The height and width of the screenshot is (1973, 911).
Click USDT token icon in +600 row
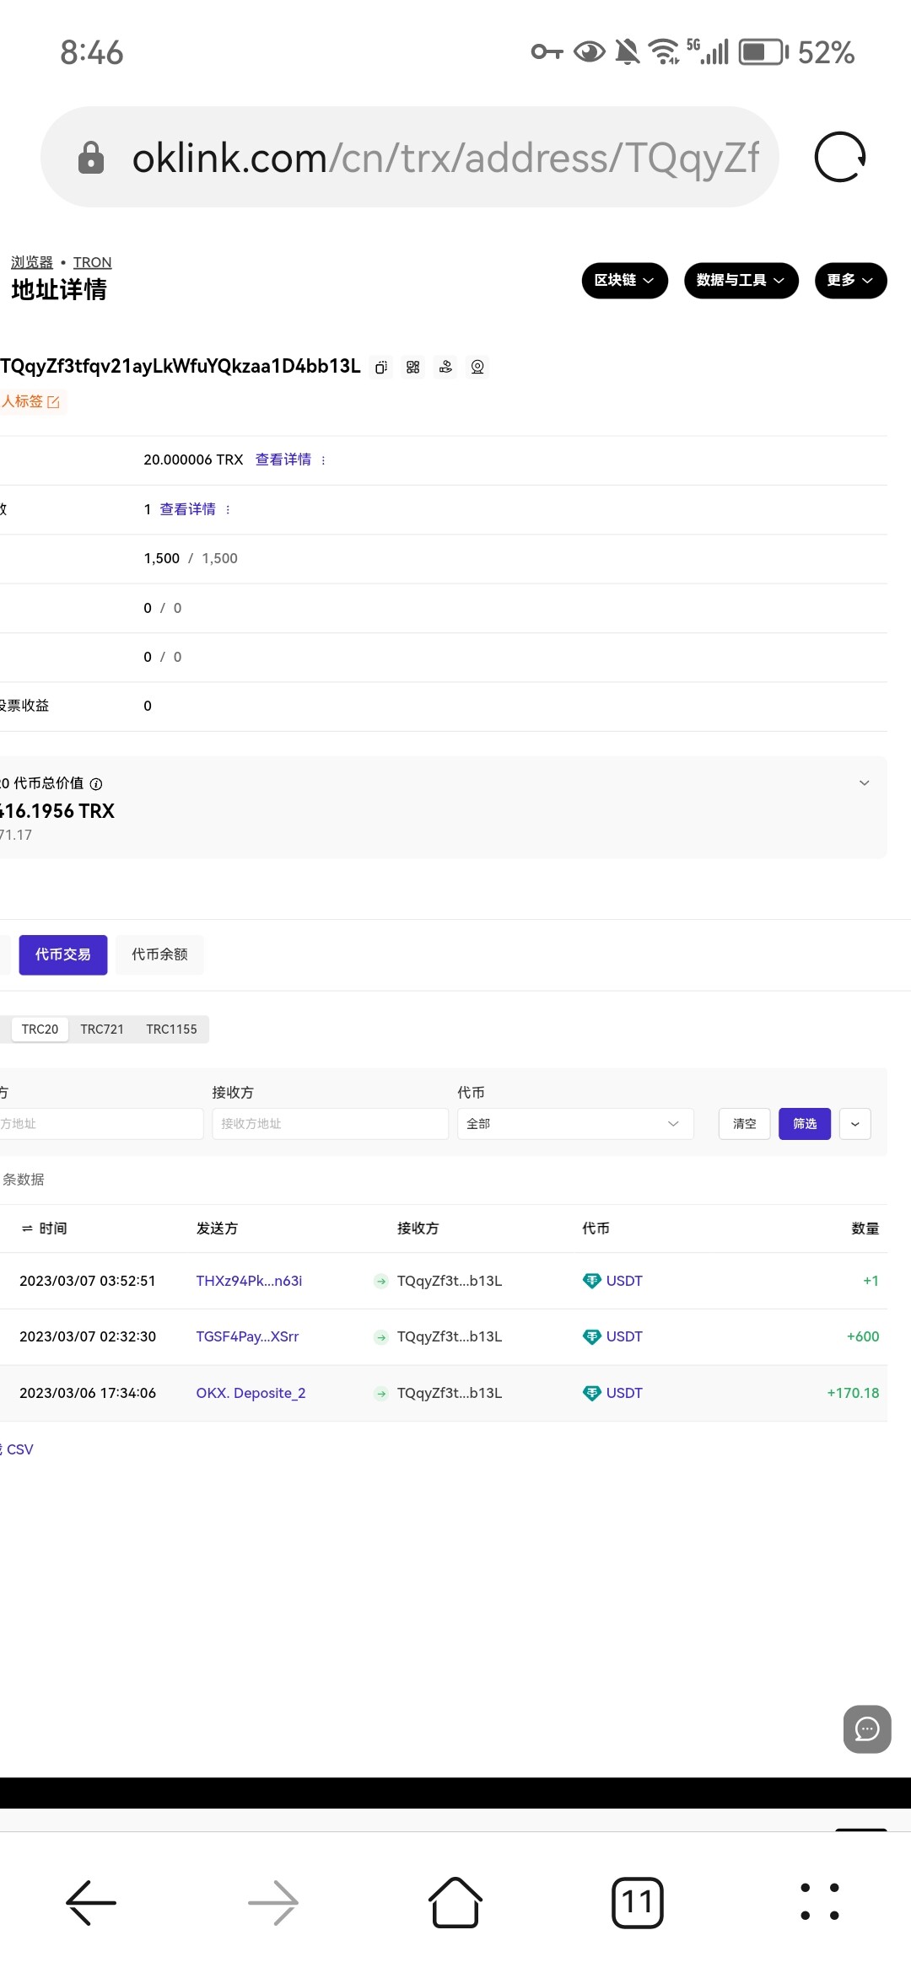coord(592,1336)
